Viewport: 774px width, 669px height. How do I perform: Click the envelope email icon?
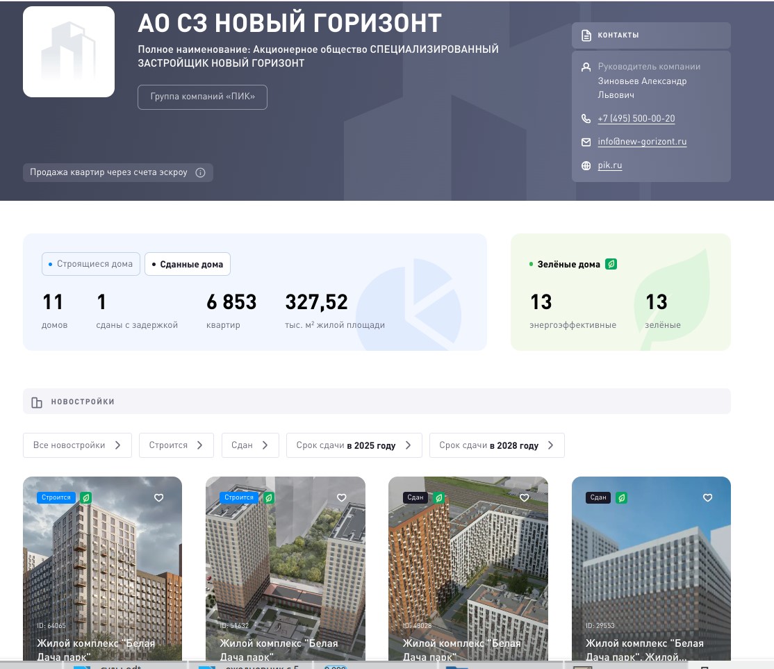click(586, 142)
